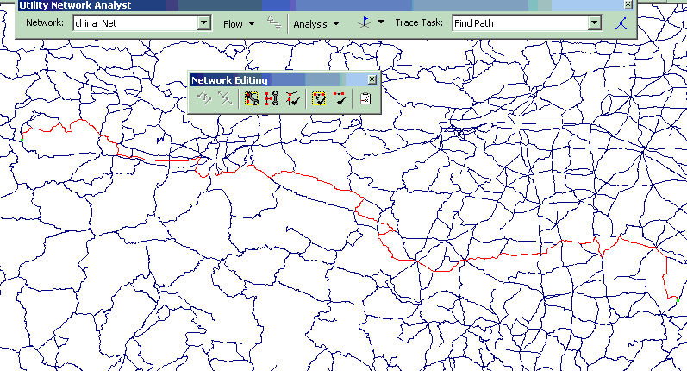The height and width of the screenshot is (371, 687).
Task: Open the Trace Task dropdown arrow
Action: click(x=594, y=22)
